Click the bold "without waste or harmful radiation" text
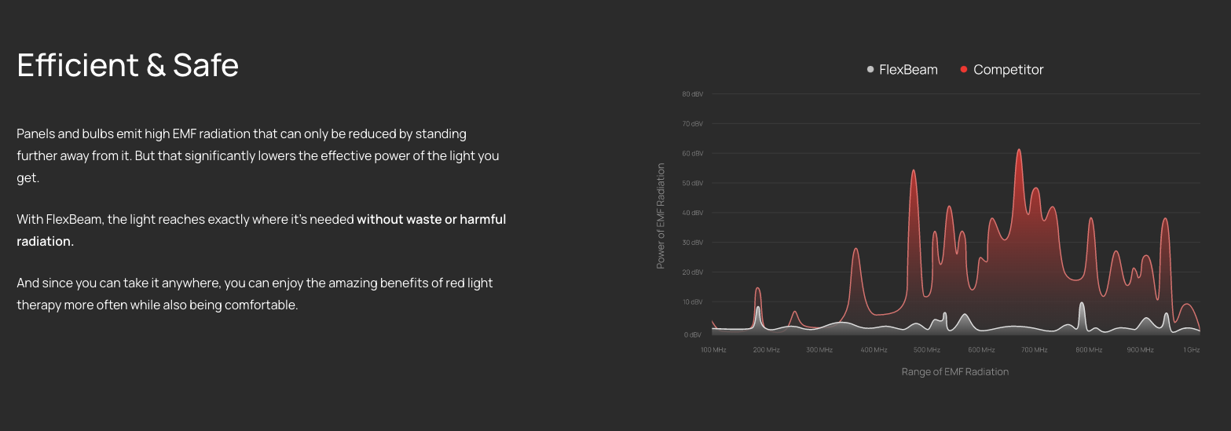Image resolution: width=1231 pixels, height=431 pixels. pos(262,231)
